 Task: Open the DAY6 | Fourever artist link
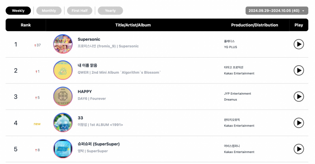pos(92,99)
